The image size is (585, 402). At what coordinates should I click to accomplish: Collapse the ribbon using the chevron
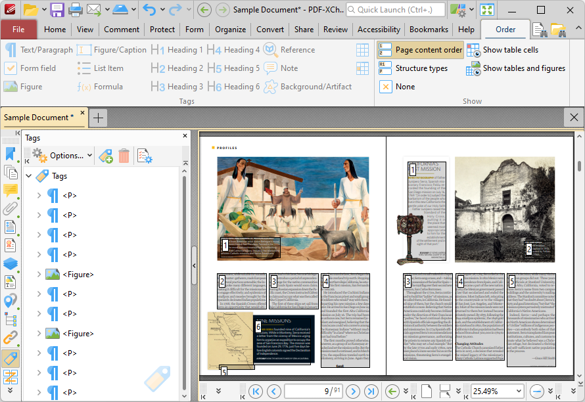tap(578, 28)
